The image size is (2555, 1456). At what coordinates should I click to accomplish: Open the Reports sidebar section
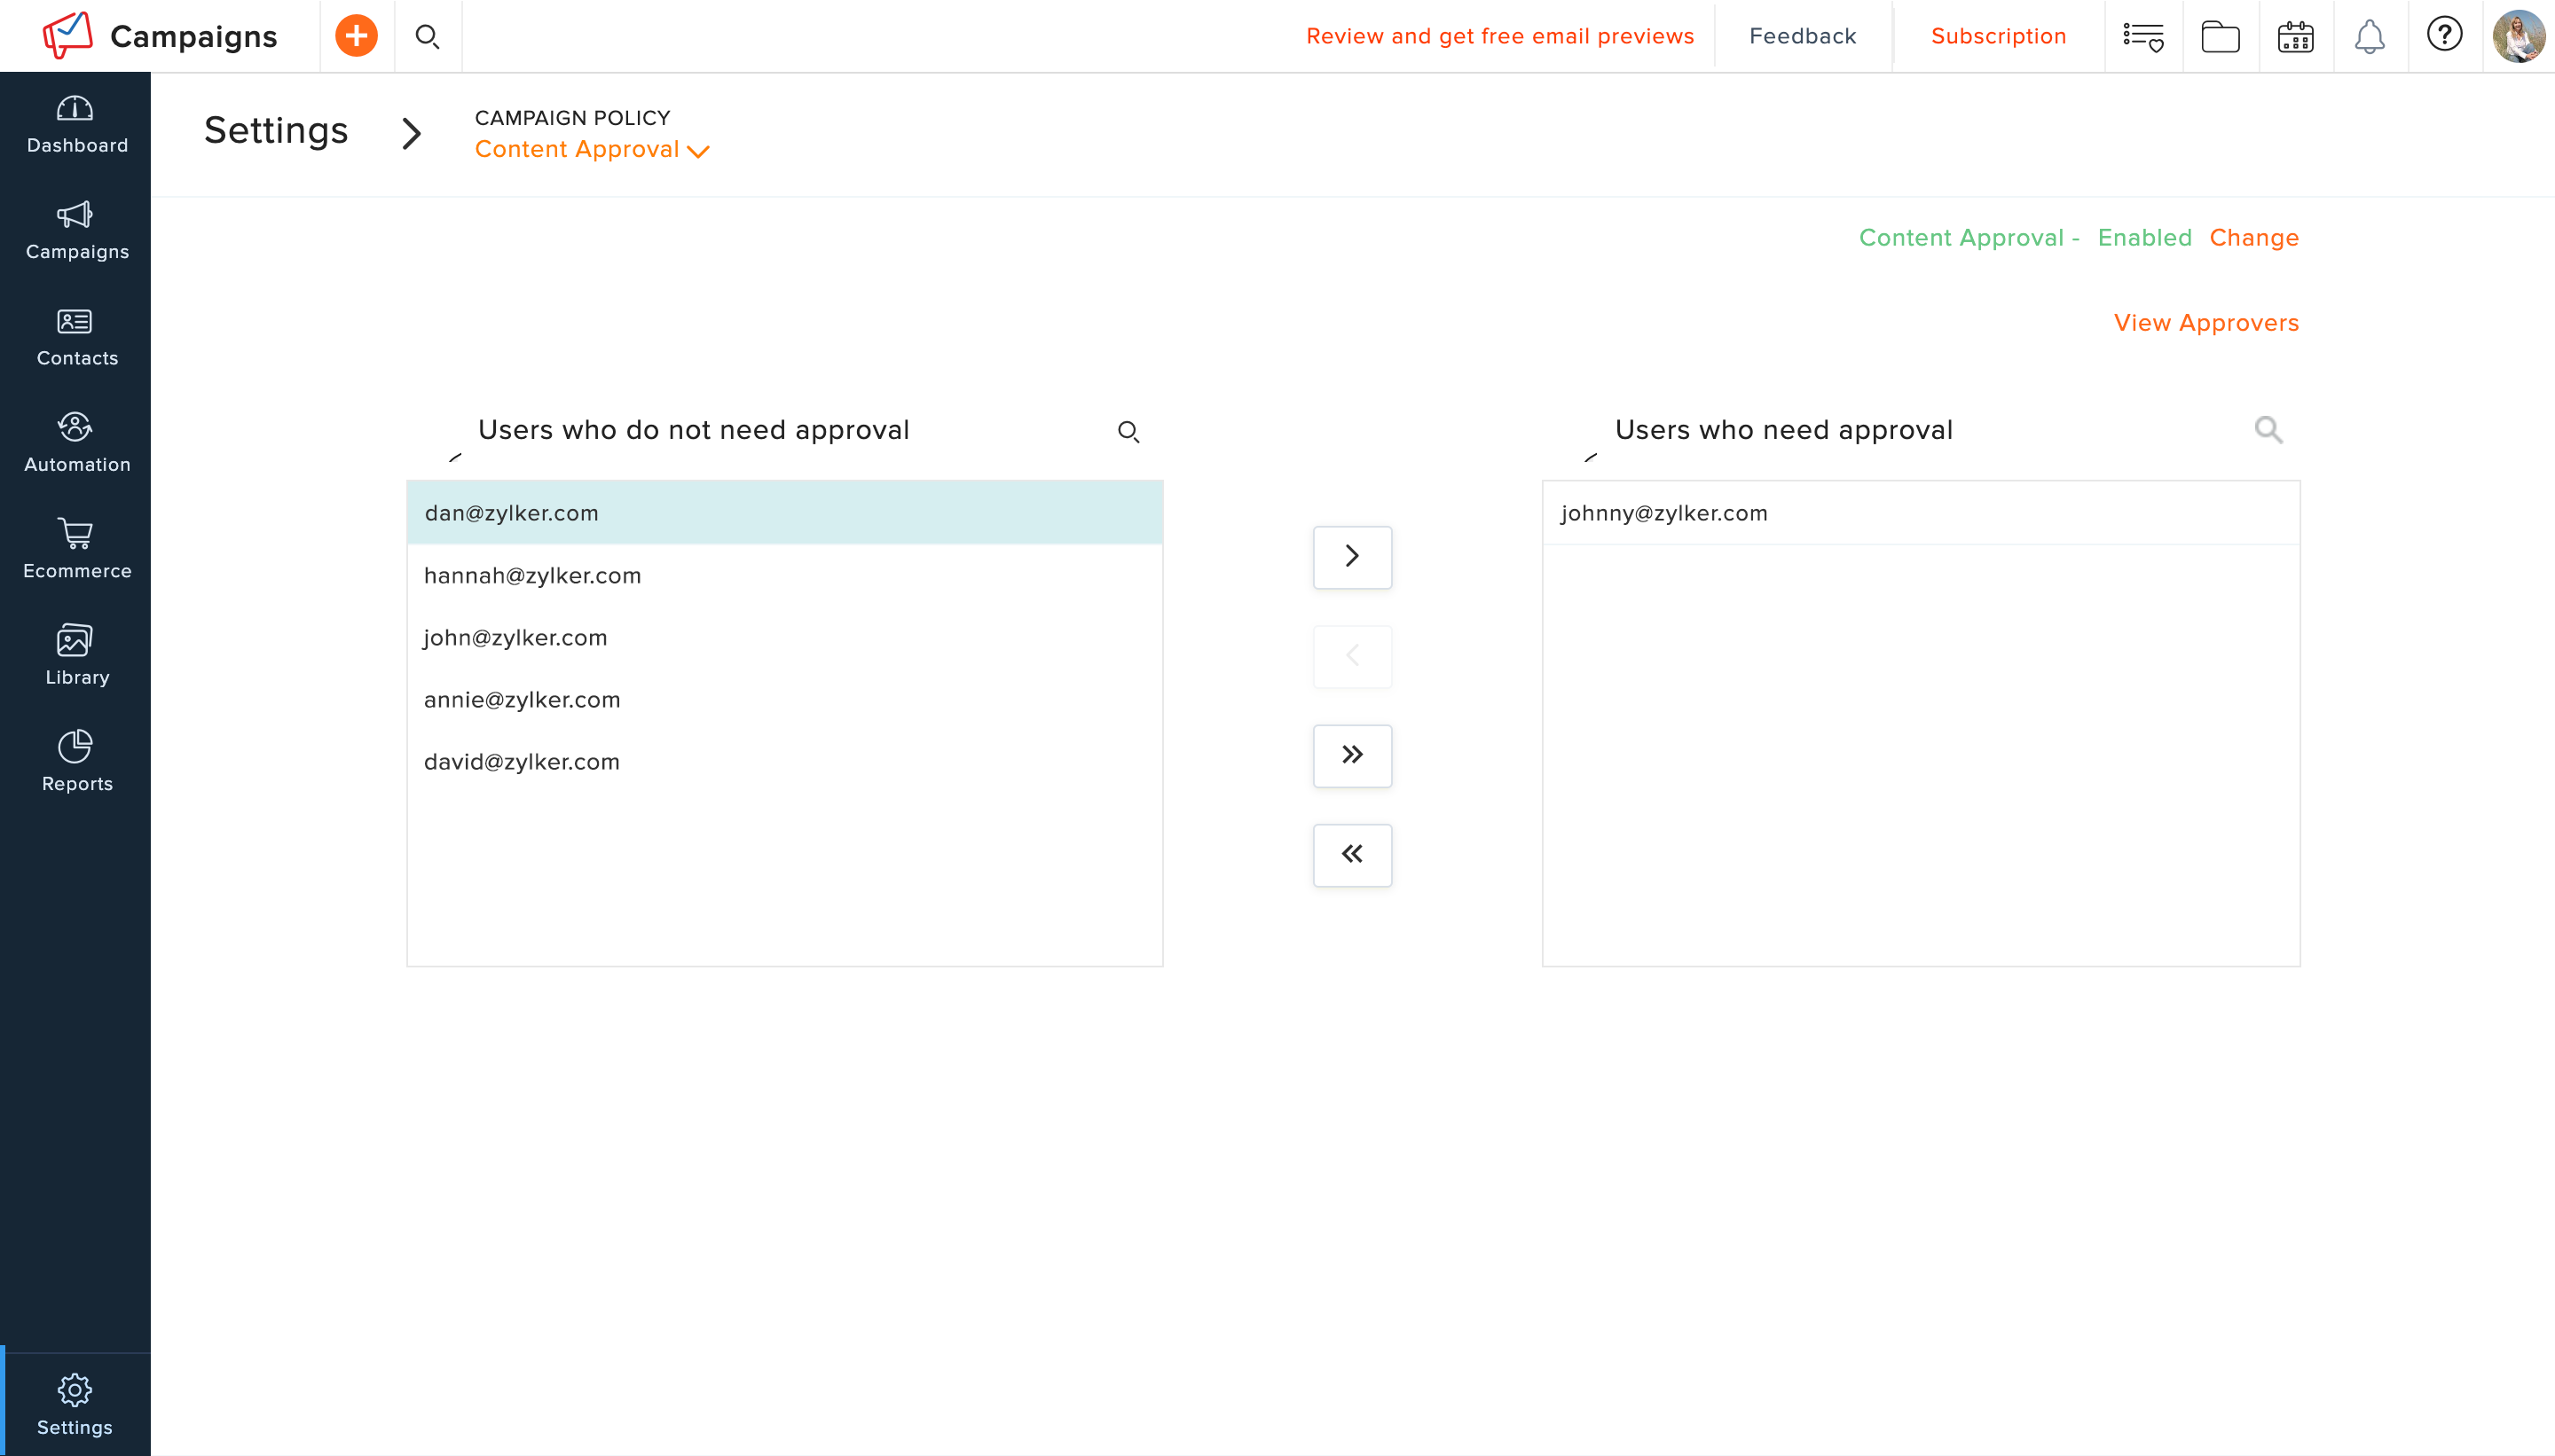pyautogui.click(x=76, y=761)
